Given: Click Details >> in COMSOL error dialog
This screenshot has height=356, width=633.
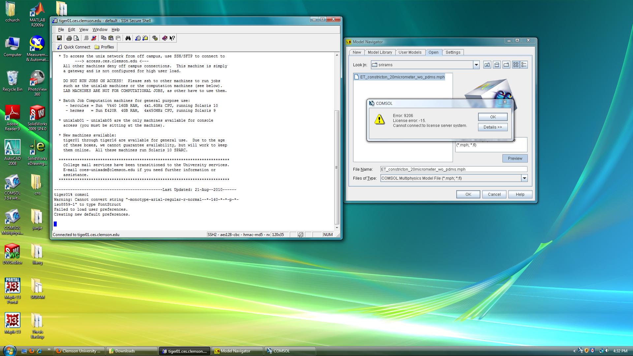Looking at the screenshot, I should coord(493,127).
